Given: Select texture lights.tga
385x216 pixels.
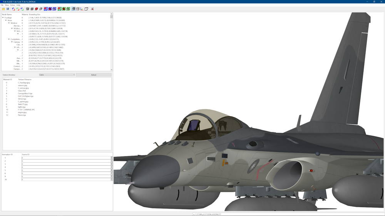Looking at the screenshot, I should tap(22, 107).
